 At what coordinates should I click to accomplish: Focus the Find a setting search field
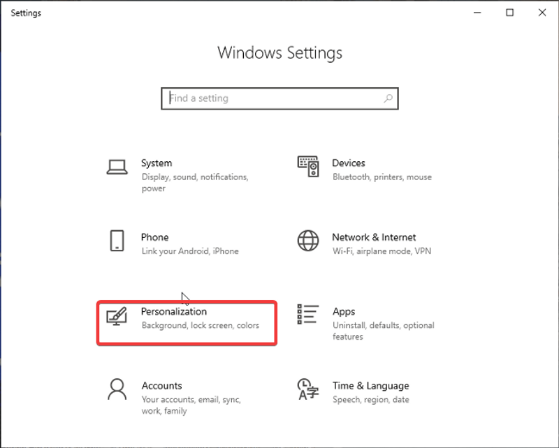pyautogui.click(x=273, y=98)
